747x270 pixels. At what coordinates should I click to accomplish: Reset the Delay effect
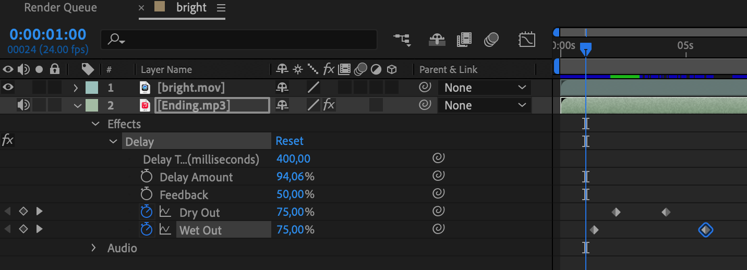click(290, 141)
